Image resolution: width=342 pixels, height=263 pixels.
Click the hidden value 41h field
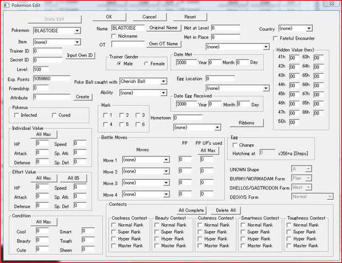coord(294,58)
